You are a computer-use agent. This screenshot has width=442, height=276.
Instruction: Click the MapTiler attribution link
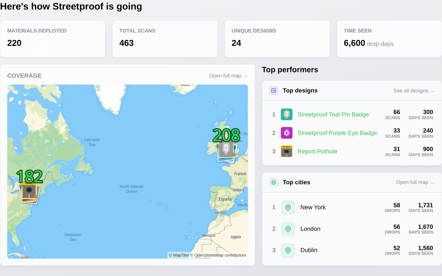coord(179,255)
